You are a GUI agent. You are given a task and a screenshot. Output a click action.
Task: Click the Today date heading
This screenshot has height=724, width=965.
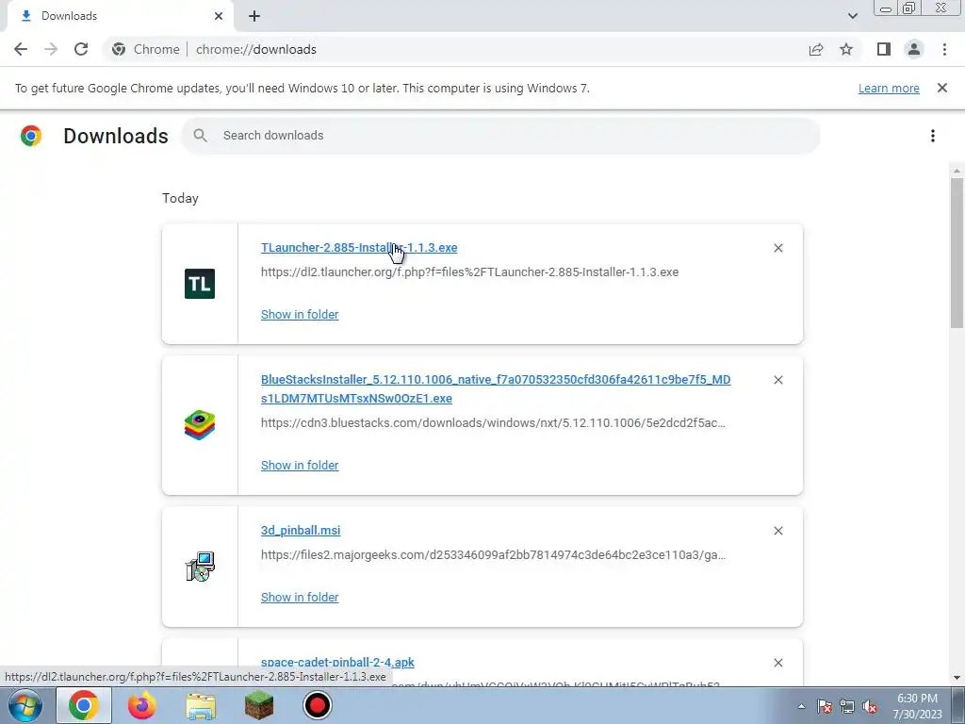pyautogui.click(x=180, y=198)
